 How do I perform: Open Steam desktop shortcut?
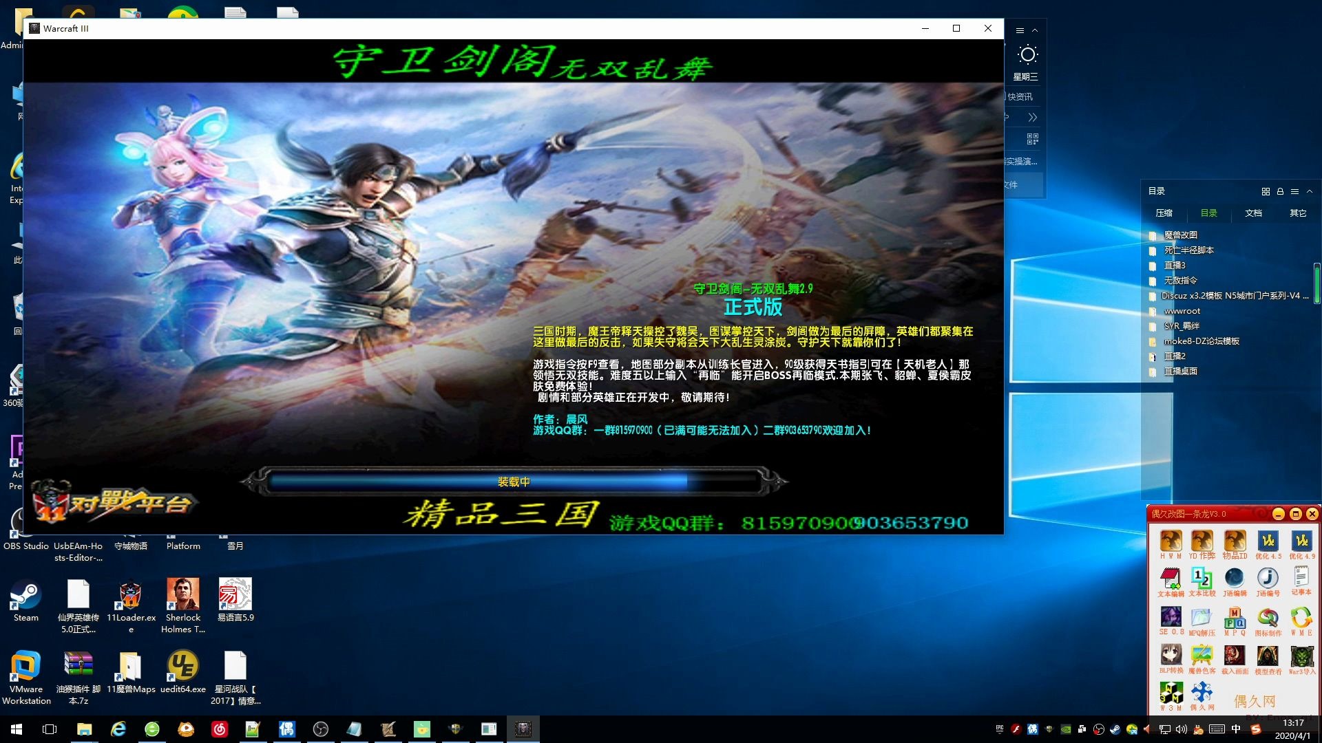25,600
